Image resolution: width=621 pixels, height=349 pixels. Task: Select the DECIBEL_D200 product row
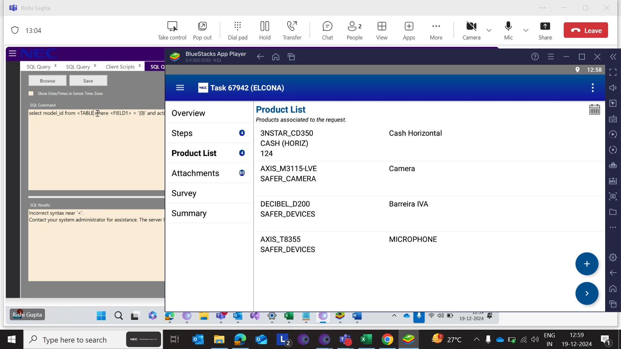[x=430, y=214]
